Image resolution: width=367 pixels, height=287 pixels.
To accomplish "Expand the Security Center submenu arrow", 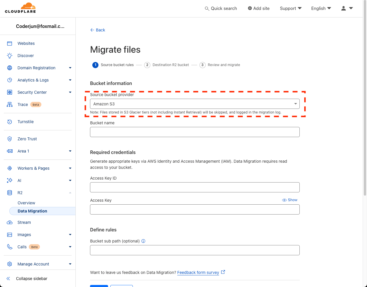I will pos(70,92).
